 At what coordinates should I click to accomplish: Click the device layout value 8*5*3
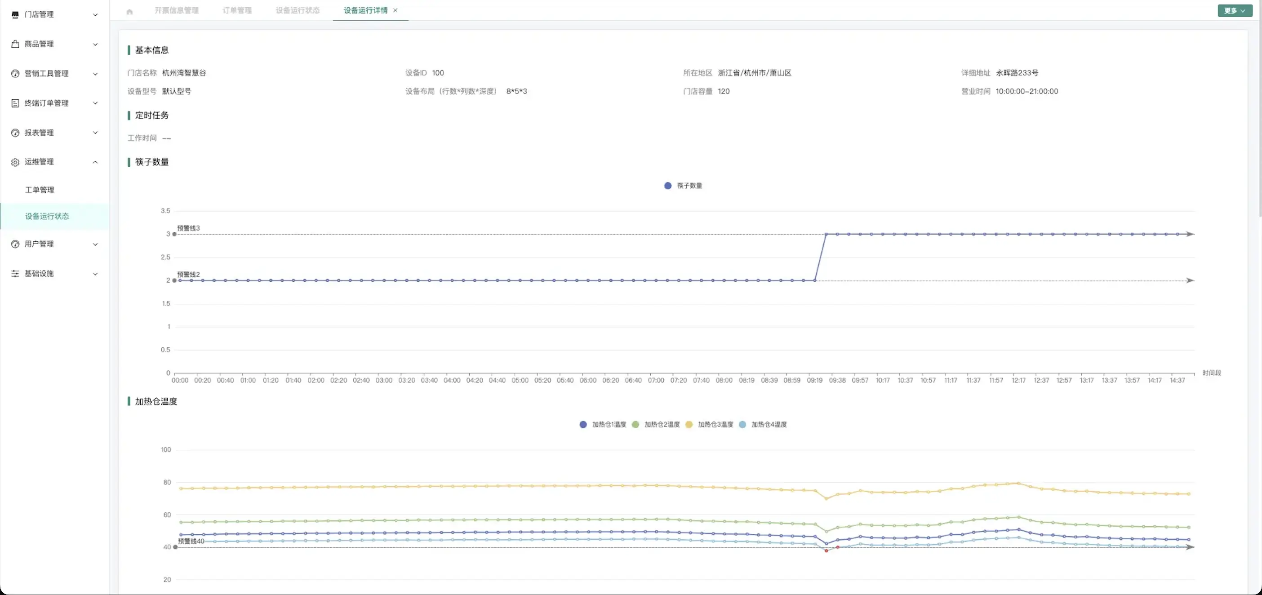(517, 91)
